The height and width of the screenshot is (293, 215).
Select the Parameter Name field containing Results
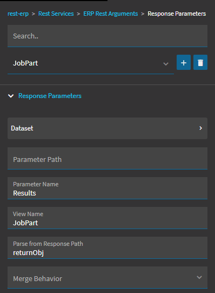click(107, 188)
